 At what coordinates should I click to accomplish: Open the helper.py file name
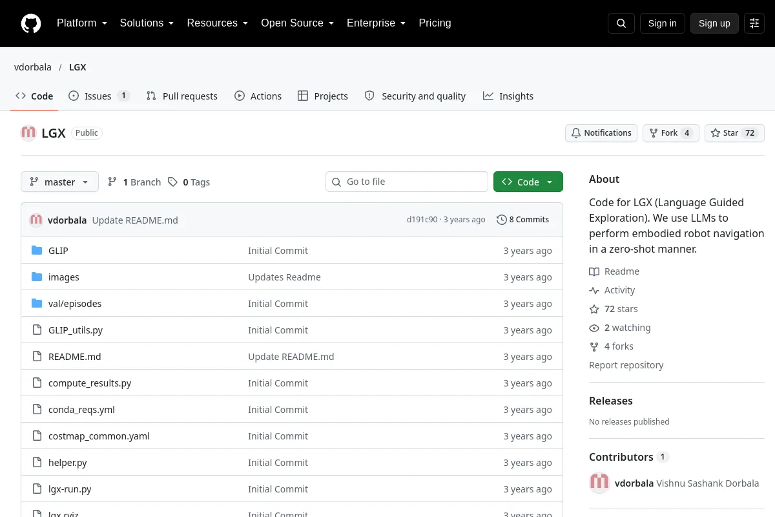click(68, 463)
